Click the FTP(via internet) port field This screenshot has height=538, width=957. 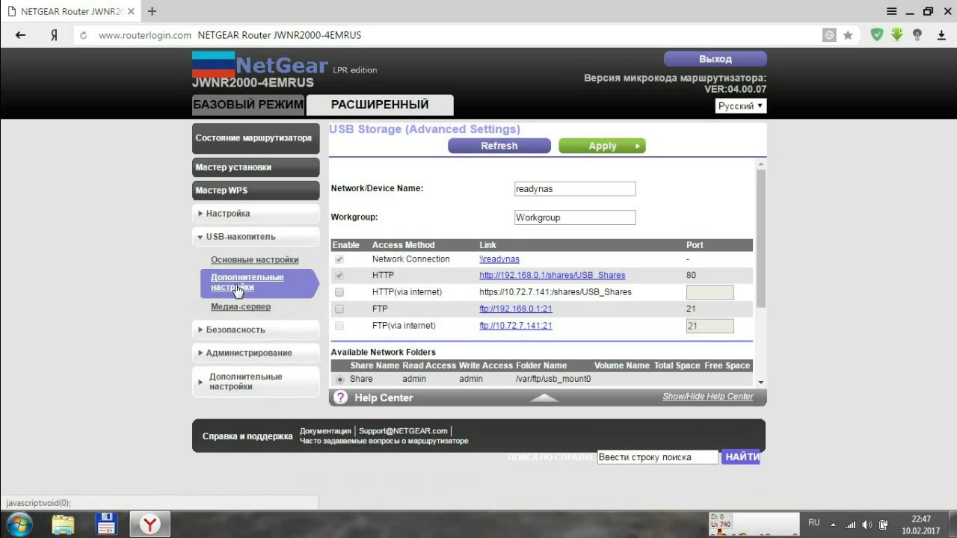pyautogui.click(x=710, y=326)
